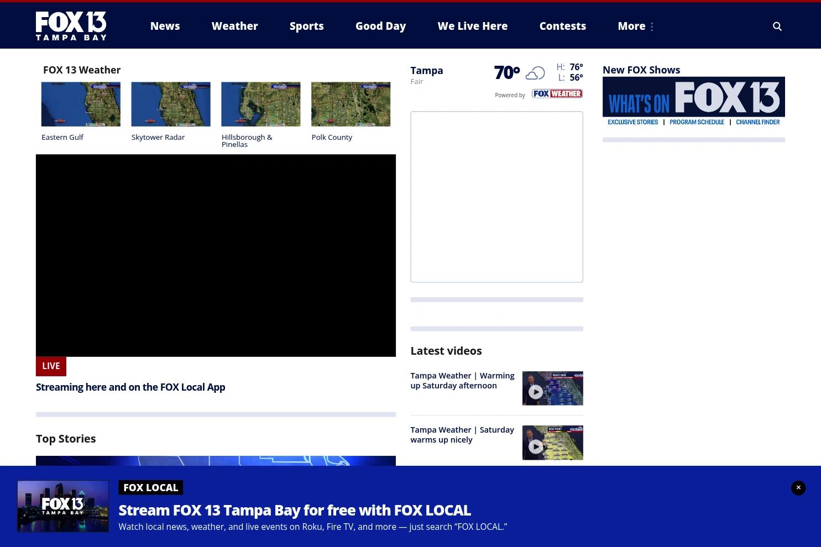Expand the More menu dots
The image size is (821, 547).
(x=652, y=27)
